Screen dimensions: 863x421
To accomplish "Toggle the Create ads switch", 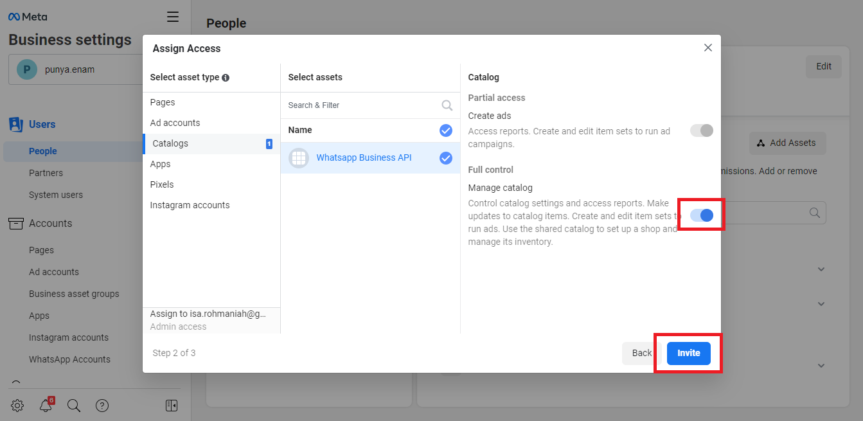I will point(702,130).
